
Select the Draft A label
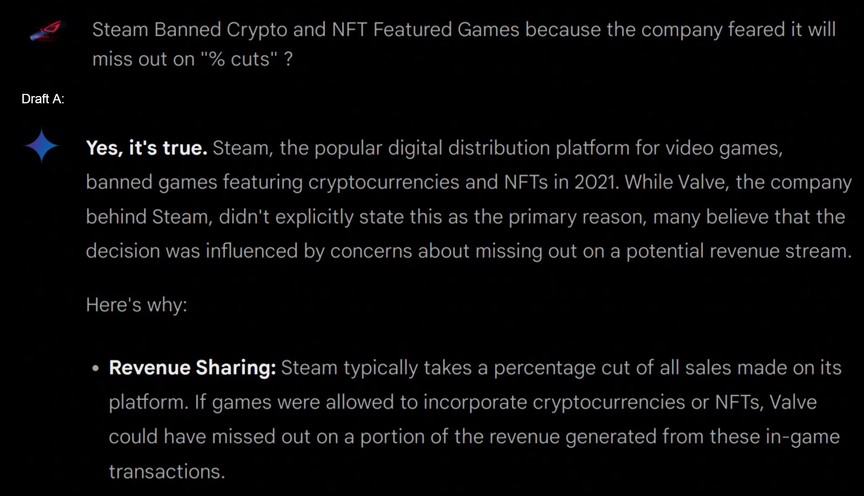point(43,99)
